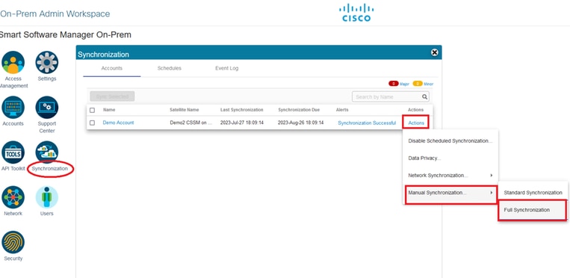Click the 2023-Jul-27 18:09:14 cell
570x278 pixels.
click(242, 123)
